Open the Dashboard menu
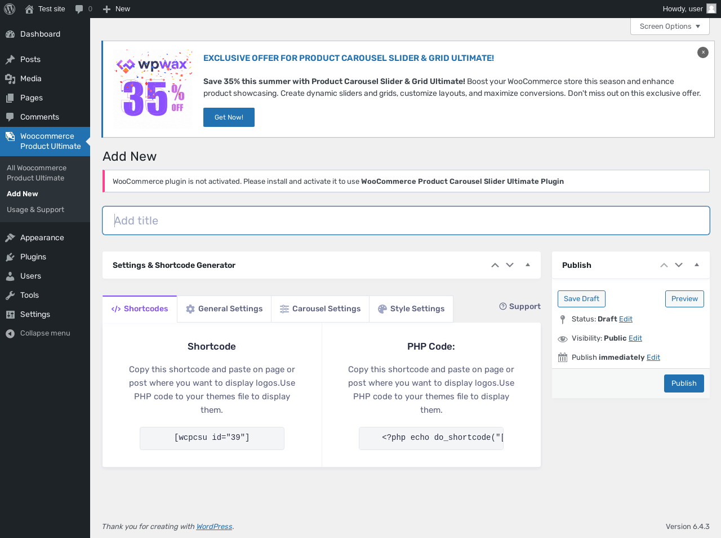The image size is (721, 538). coord(45,34)
